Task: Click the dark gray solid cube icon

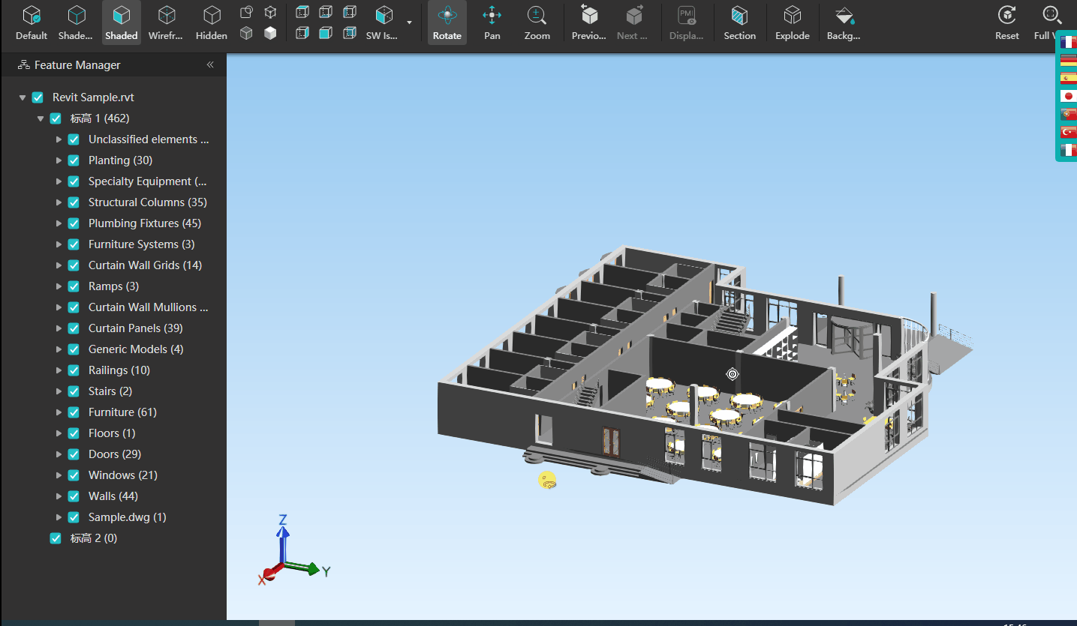Action: click(246, 33)
